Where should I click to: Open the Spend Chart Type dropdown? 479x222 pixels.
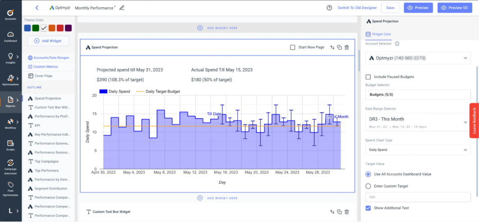[418, 150]
